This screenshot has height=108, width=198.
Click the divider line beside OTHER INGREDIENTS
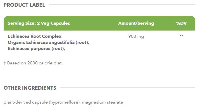(x=128, y=88)
